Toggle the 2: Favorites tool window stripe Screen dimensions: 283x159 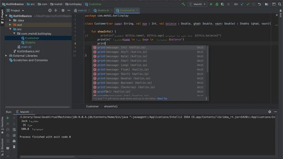(2, 125)
